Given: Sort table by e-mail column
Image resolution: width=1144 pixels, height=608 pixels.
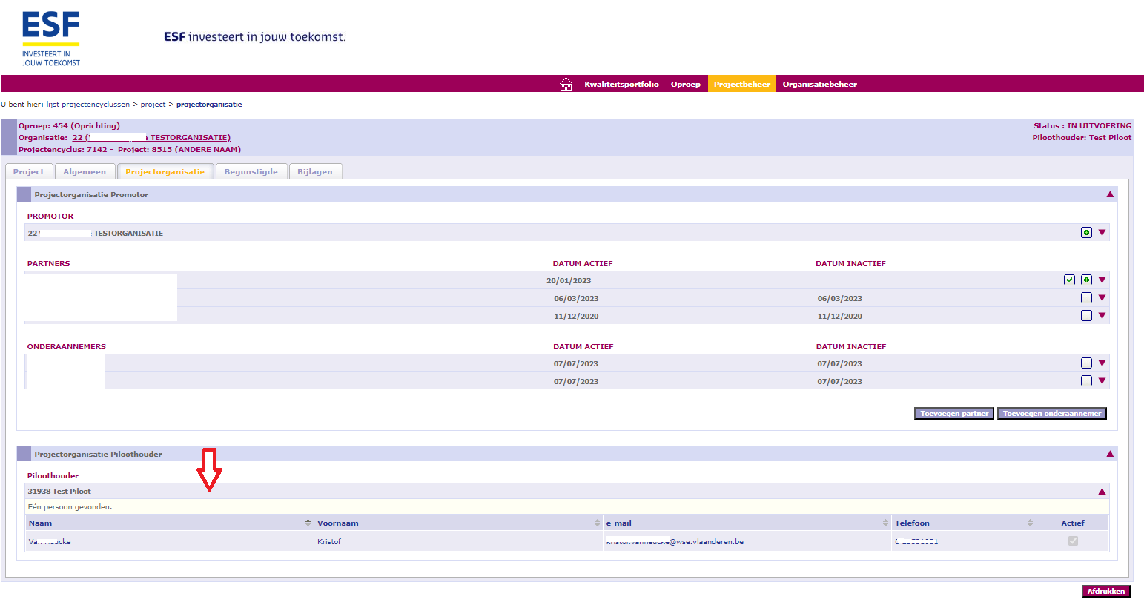Looking at the screenshot, I should tap(747, 523).
